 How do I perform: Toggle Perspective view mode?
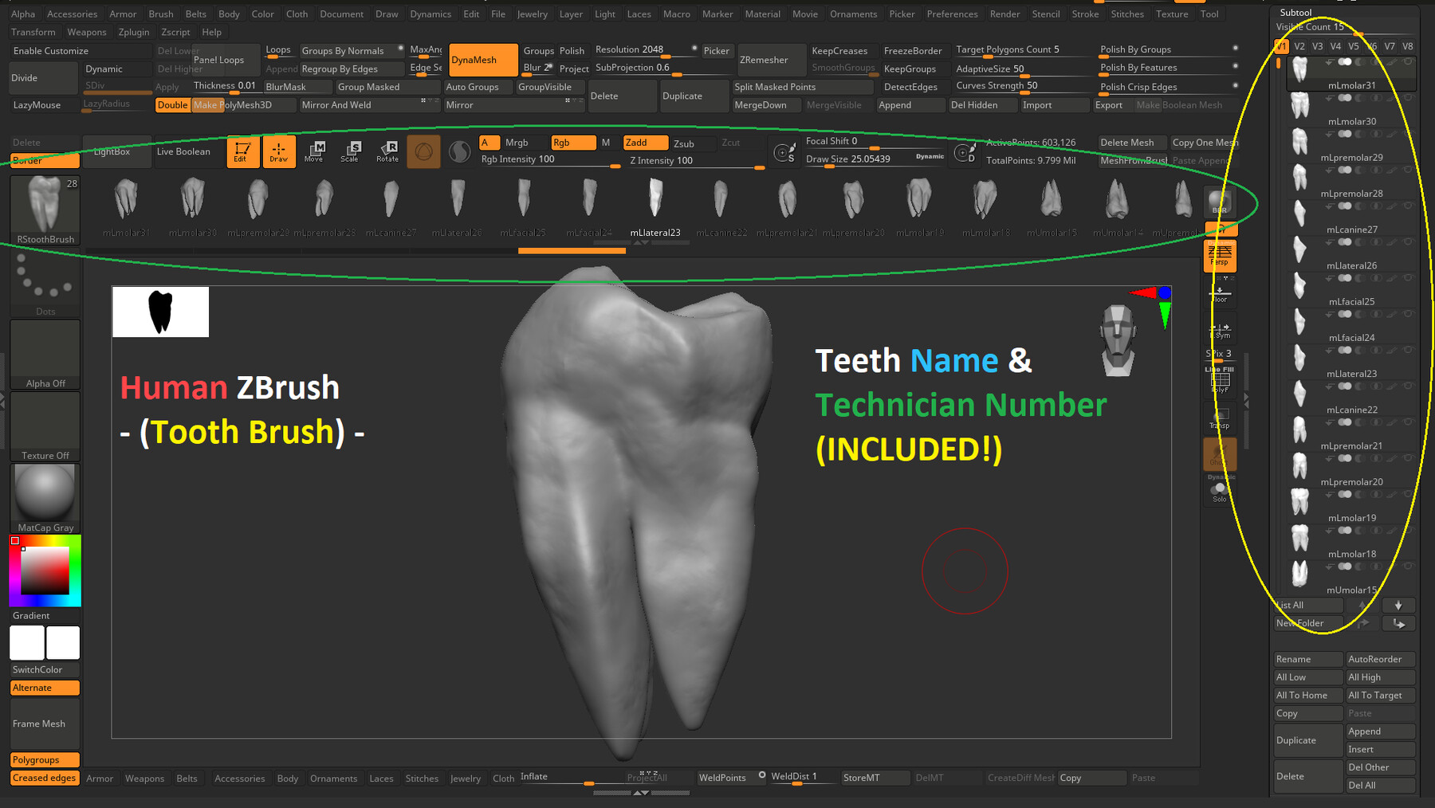[x=1219, y=257]
